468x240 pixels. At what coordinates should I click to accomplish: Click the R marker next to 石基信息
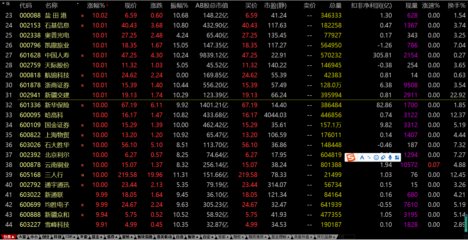click(82, 26)
